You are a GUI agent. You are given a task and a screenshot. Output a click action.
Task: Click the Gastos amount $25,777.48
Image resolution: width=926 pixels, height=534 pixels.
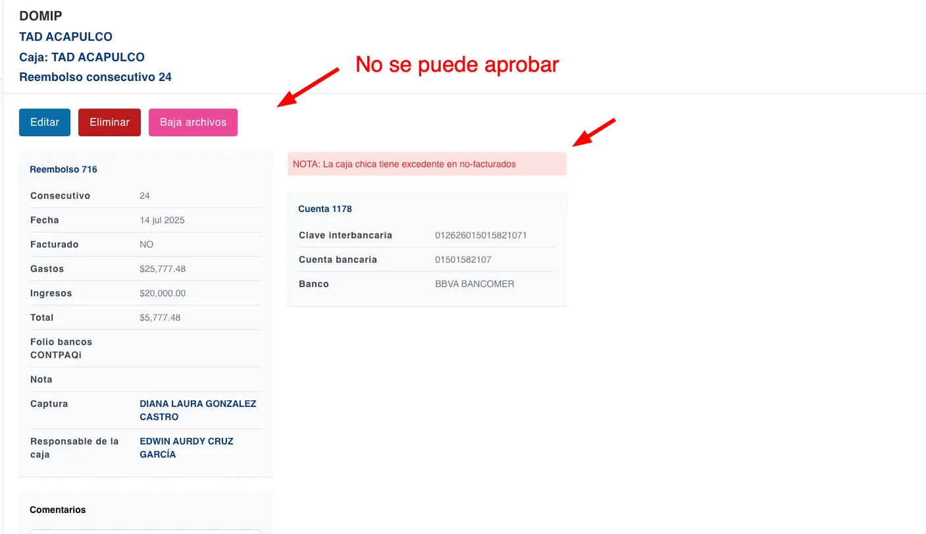163,269
